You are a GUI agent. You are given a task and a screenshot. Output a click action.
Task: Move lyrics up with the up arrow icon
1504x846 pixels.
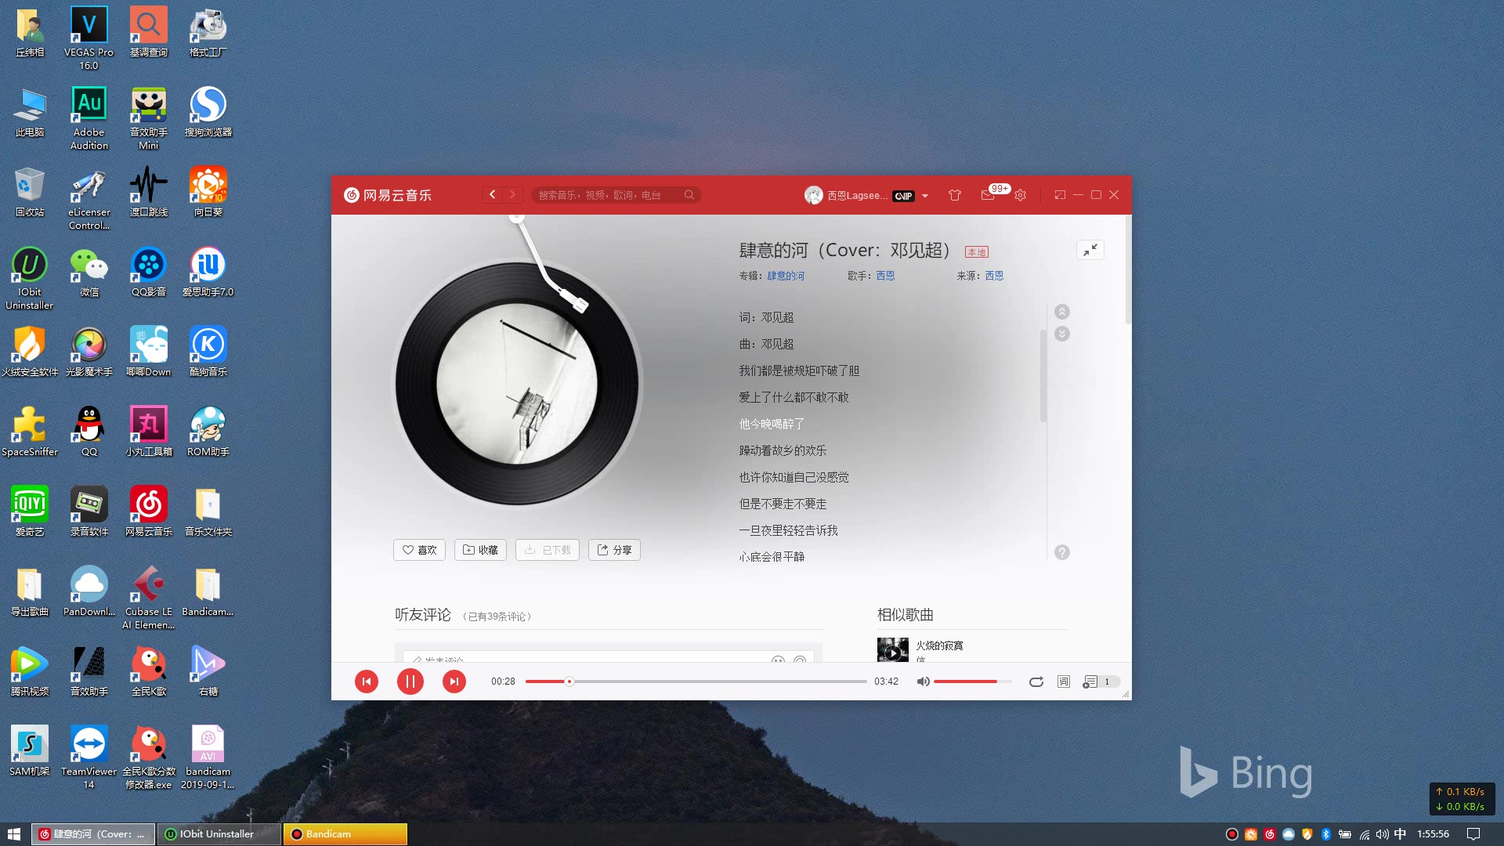click(x=1061, y=312)
